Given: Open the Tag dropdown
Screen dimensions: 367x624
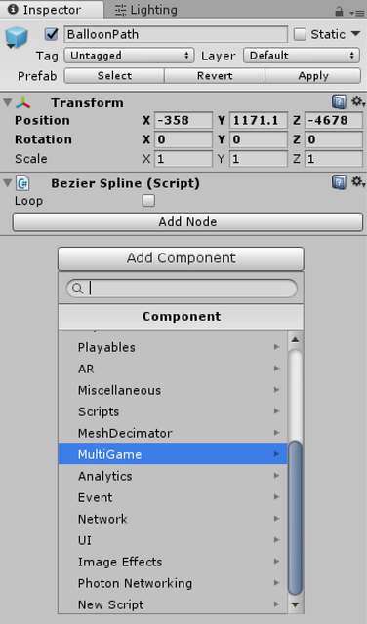Looking at the screenshot, I should tap(129, 56).
